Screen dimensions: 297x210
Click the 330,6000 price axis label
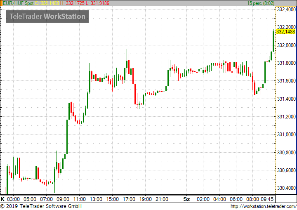point(286,170)
